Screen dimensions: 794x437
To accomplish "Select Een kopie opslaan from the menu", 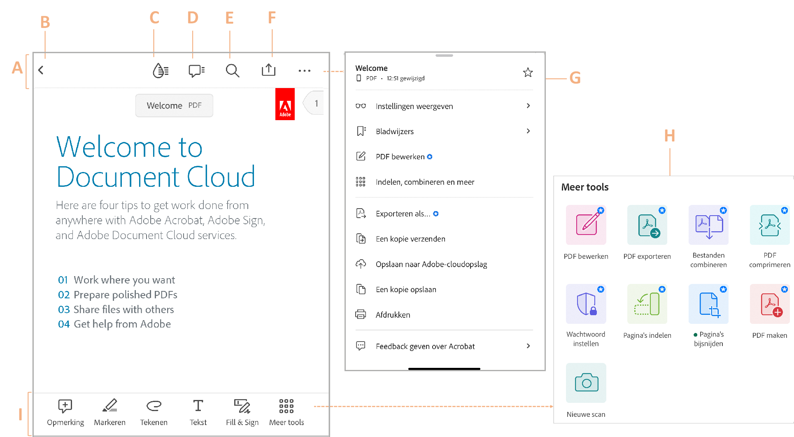I will [406, 289].
